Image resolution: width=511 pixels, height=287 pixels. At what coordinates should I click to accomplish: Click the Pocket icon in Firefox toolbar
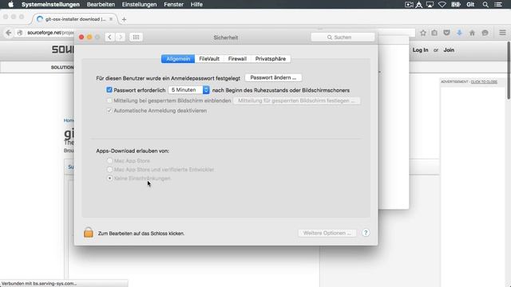[446, 33]
